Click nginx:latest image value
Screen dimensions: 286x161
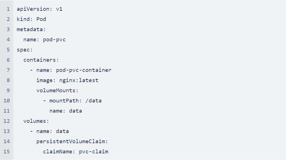(79, 80)
